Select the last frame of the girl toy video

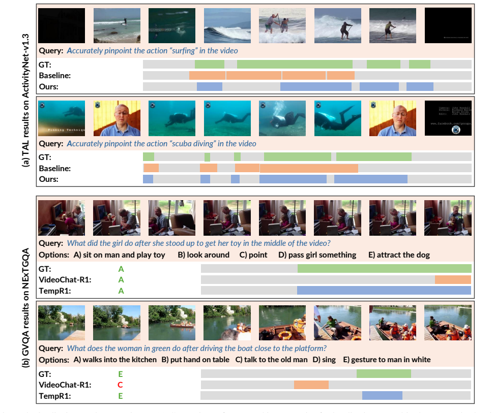(448, 217)
